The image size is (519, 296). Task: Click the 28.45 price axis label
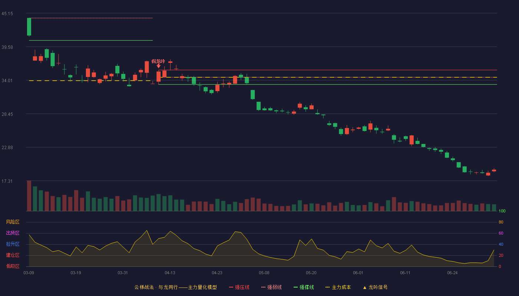coord(7,114)
